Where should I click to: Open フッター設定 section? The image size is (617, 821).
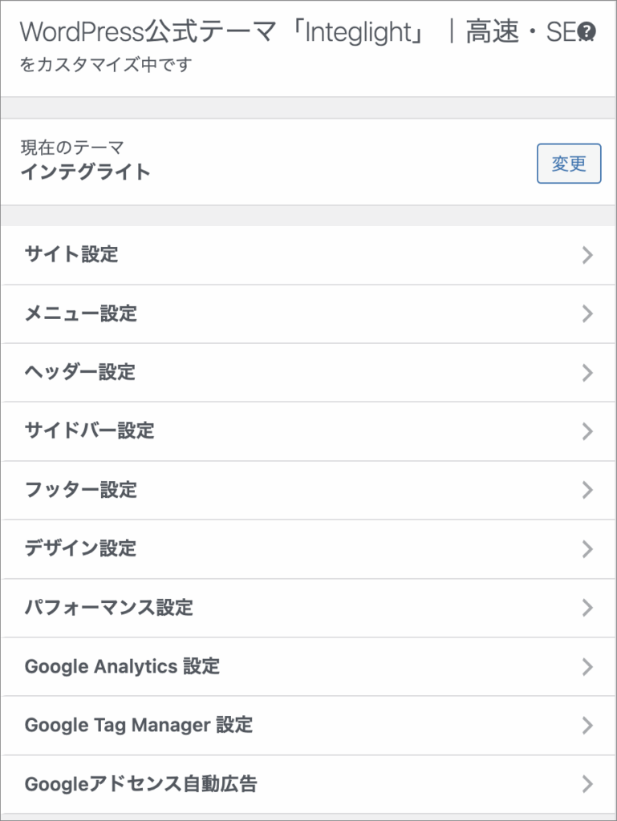pyautogui.click(x=81, y=489)
